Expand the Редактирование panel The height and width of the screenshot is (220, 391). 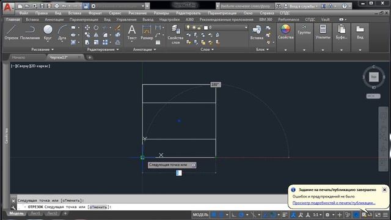click(103, 50)
